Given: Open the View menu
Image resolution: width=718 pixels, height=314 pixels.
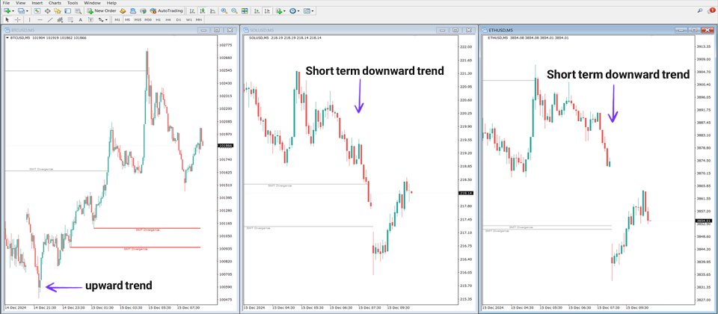Looking at the screenshot, I should pos(21,3).
